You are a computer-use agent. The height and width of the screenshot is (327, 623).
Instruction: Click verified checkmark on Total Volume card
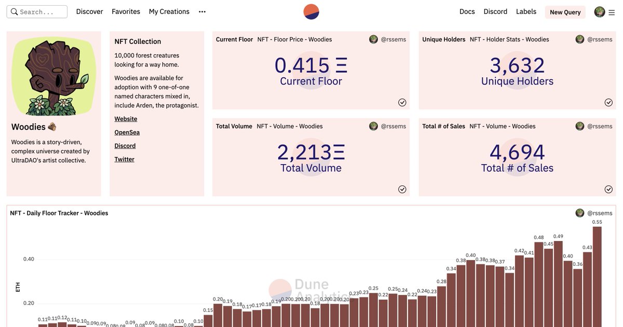[x=402, y=189]
